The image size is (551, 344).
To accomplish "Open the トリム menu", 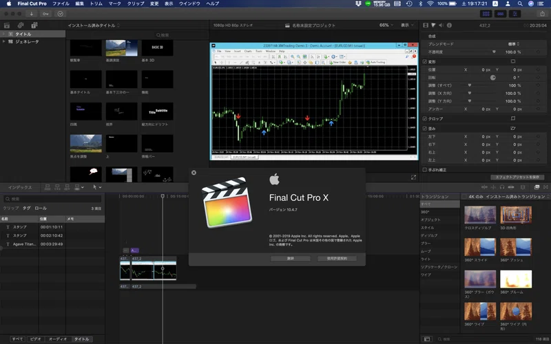I will tap(96, 3).
